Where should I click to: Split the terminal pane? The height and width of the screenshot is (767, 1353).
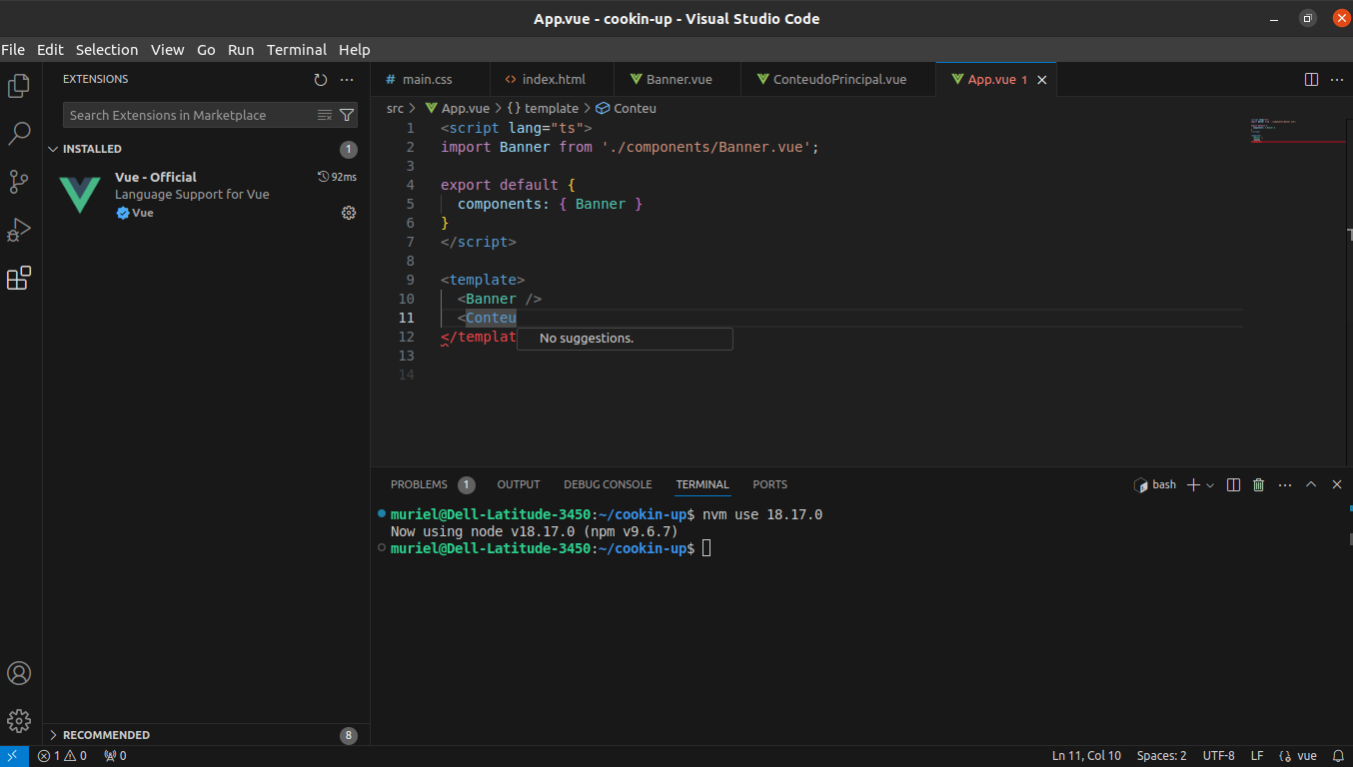point(1233,484)
